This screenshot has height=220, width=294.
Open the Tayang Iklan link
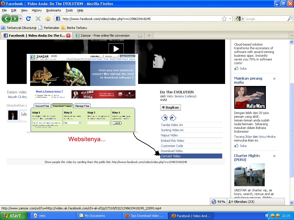point(243,137)
